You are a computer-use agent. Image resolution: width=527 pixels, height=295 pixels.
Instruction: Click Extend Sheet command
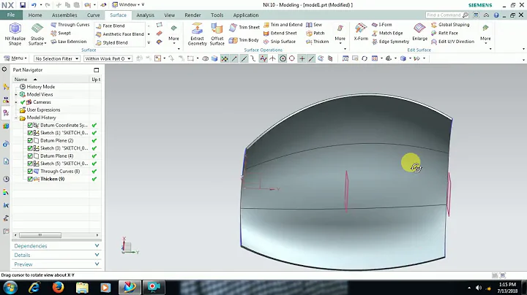point(280,33)
